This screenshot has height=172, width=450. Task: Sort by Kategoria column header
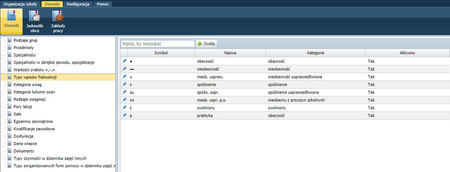pyautogui.click(x=316, y=53)
